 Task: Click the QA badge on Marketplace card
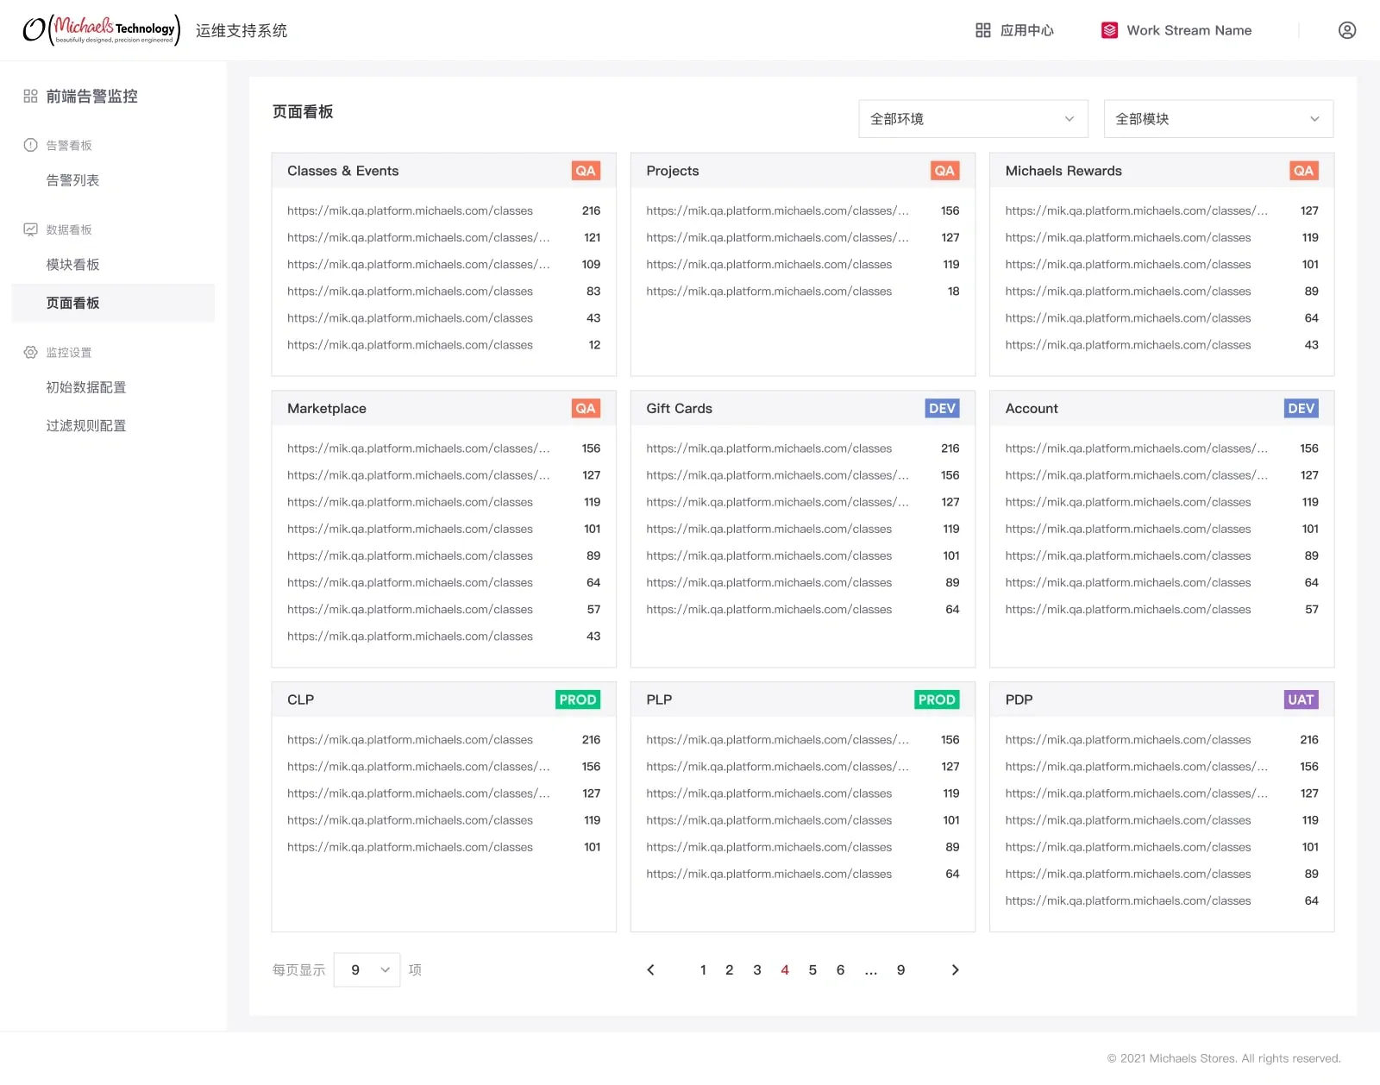click(586, 409)
